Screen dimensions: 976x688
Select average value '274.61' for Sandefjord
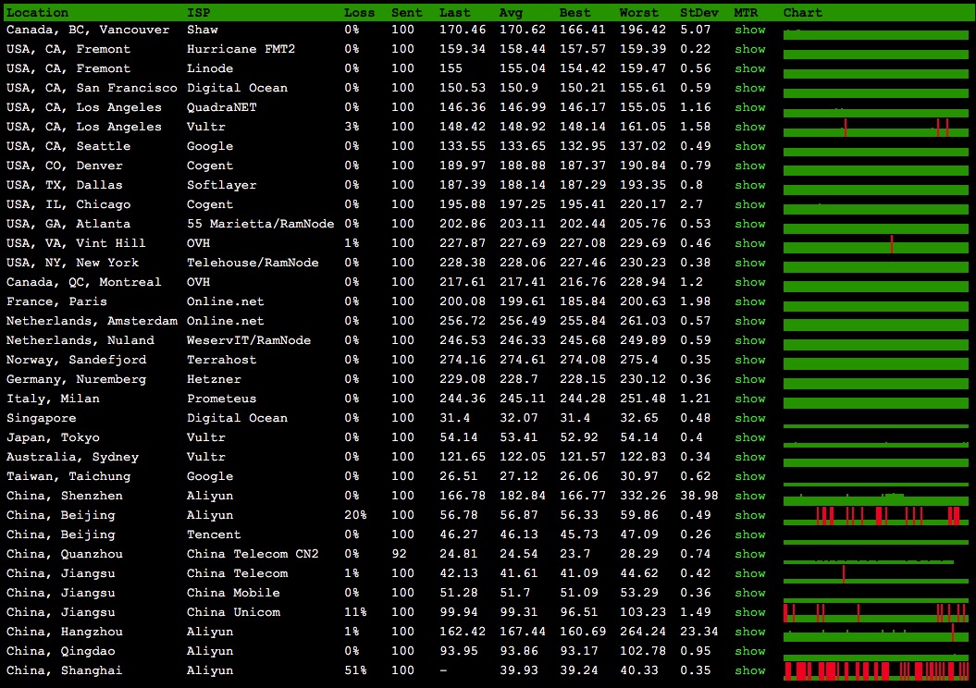point(523,360)
